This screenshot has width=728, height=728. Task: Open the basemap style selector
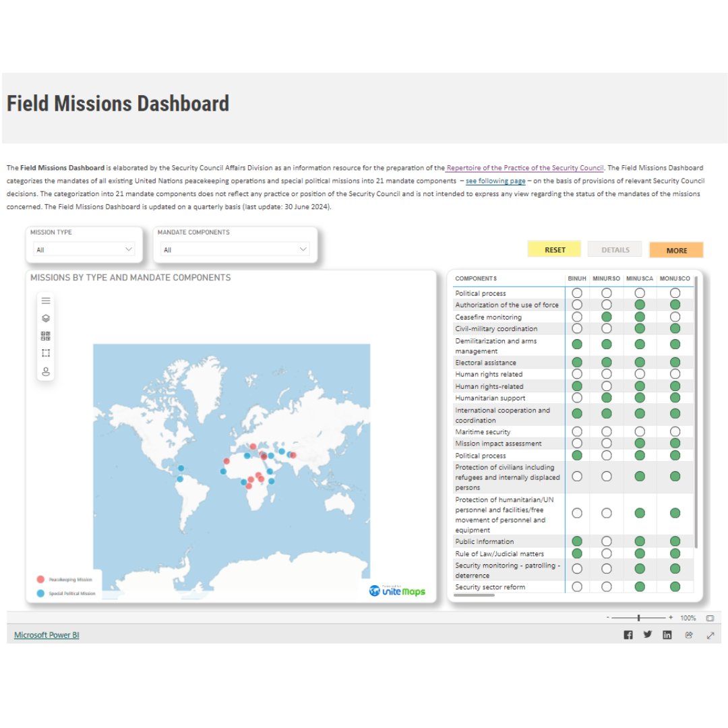coord(46,336)
